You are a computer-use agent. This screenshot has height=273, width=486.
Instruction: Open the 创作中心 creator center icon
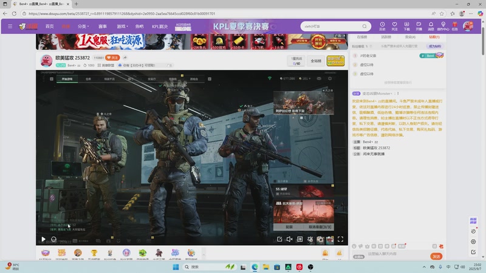click(x=443, y=26)
